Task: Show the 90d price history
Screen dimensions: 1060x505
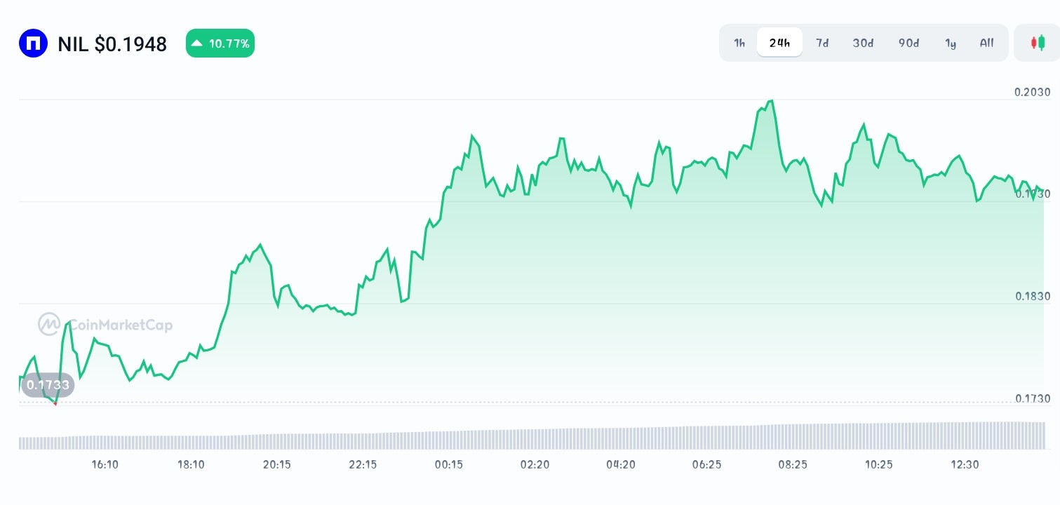Action: pos(908,43)
